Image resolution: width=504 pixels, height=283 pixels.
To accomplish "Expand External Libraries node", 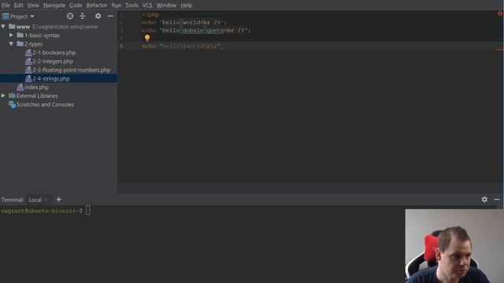I will pos(3,96).
